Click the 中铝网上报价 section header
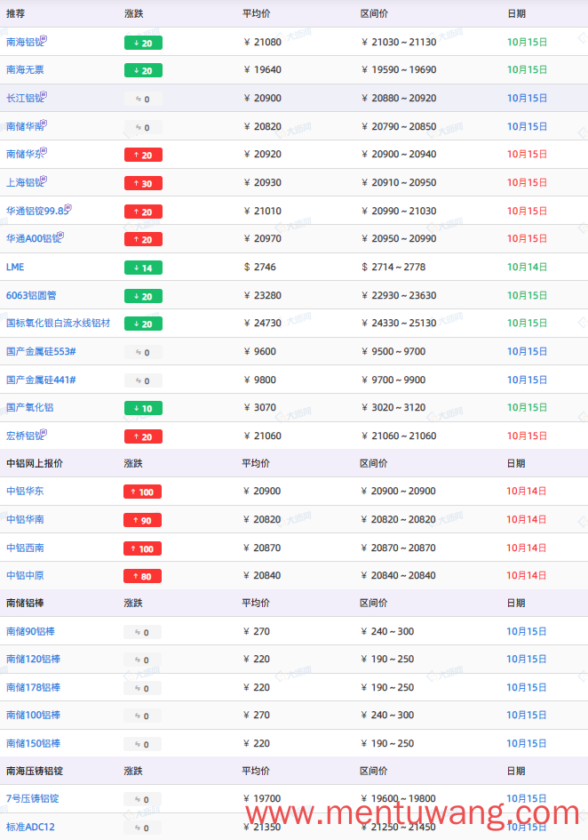The width and height of the screenshot is (588, 840). point(35,463)
